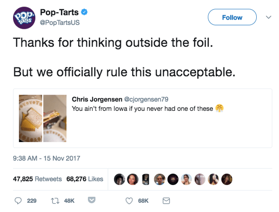Like the tweet with heart icon
Screen dimensions: 279x212
[x=130, y=200]
